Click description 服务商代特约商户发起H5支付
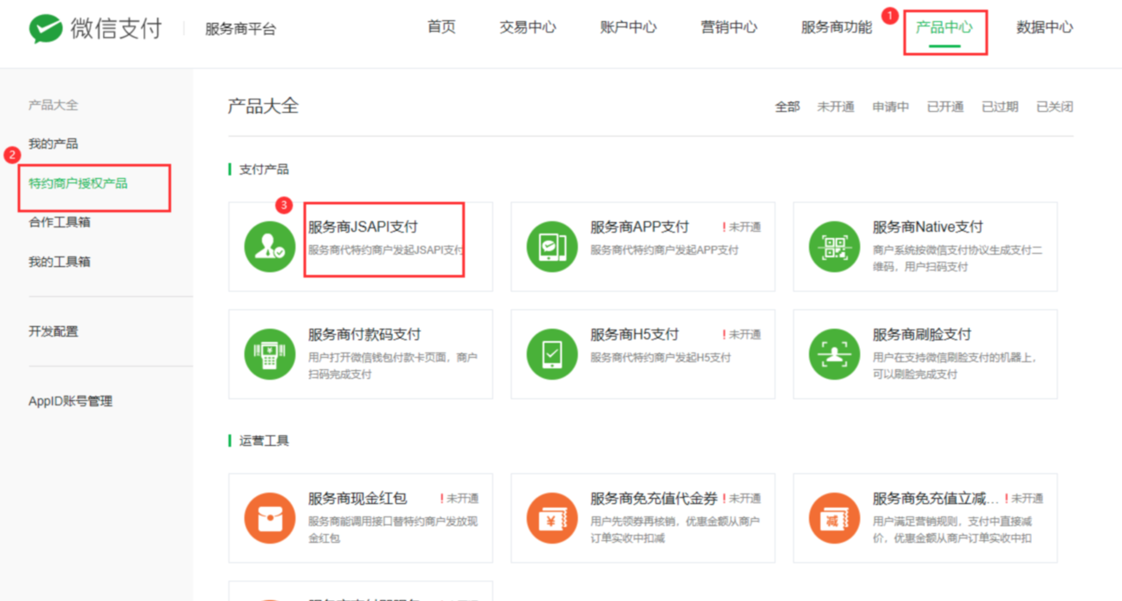1122x601 pixels. (661, 358)
